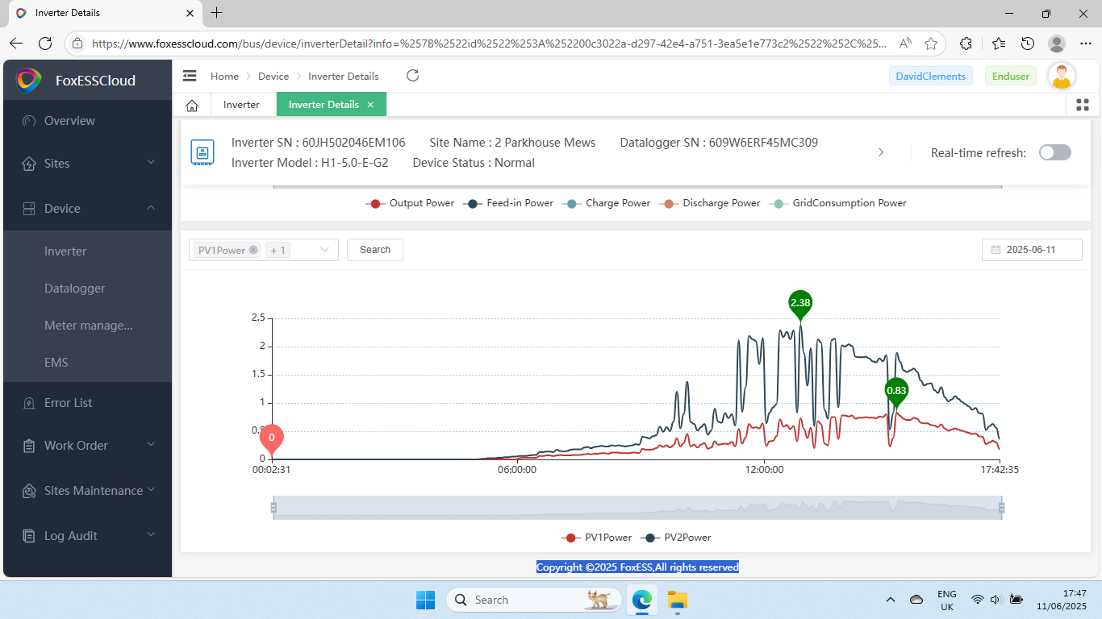Switch to the Inverter tab

pyautogui.click(x=241, y=105)
